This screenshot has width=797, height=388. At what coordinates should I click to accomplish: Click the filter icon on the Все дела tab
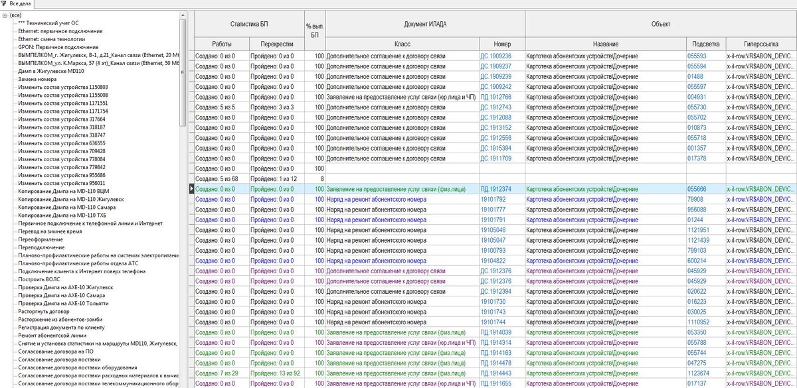coord(4,4)
